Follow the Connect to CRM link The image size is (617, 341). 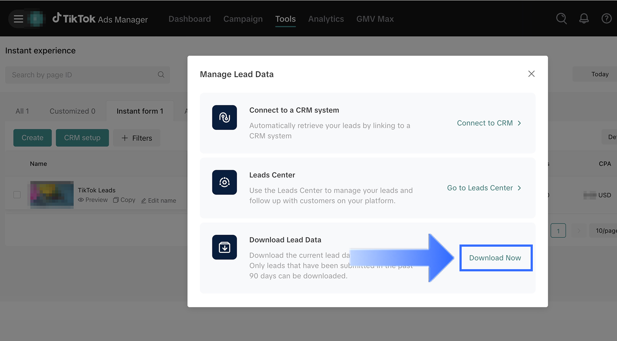(x=489, y=123)
